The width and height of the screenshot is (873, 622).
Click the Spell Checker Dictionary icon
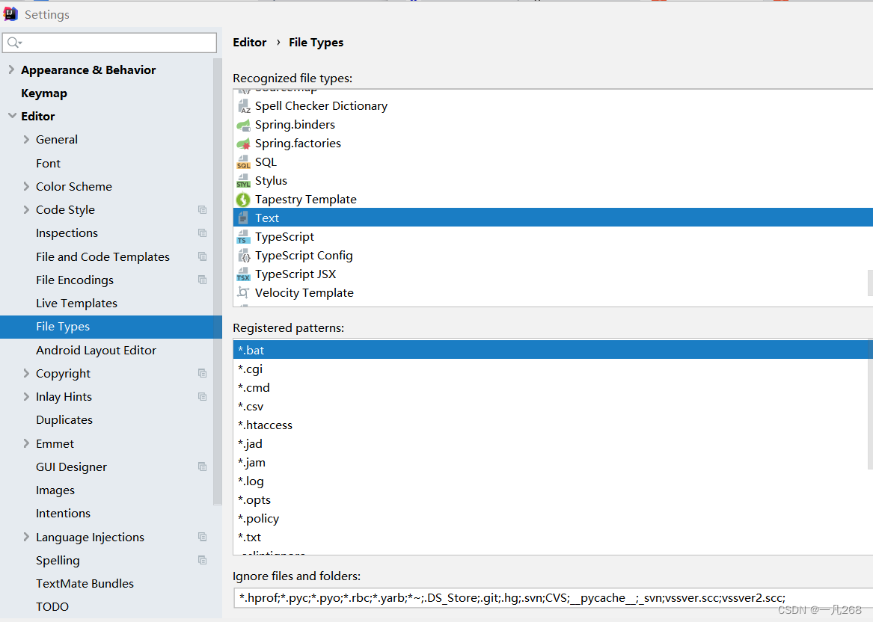(x=244, y=105)
